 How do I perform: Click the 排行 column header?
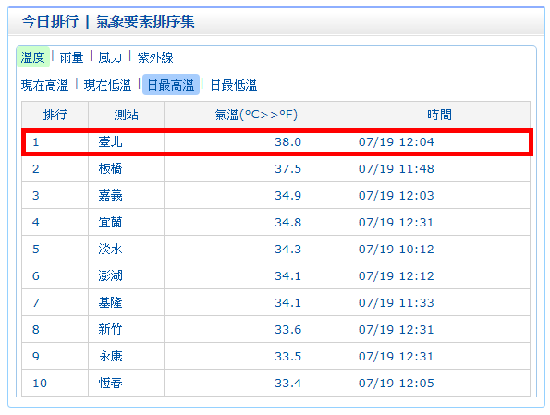(55, 115)
